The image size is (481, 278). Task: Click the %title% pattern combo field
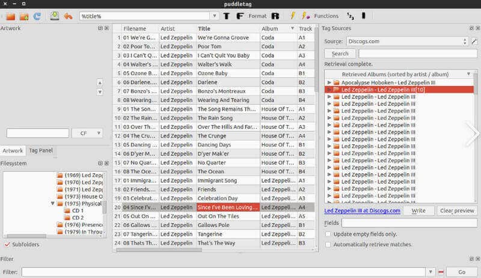(145, 16)
